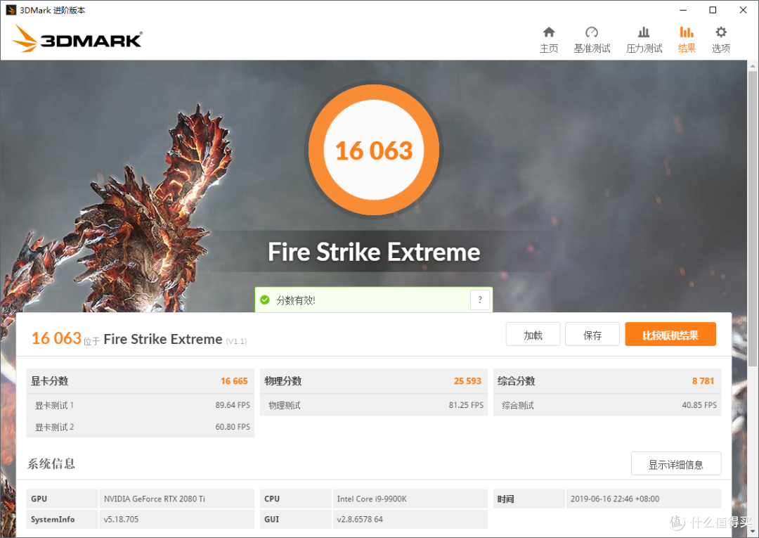Click the scrollbar up arrow
Image resolution: width=759 pixels, height=538 pixels.
pyautogui.click(x=753, y=65)
